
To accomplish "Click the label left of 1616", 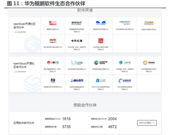I will pos(53,119).
